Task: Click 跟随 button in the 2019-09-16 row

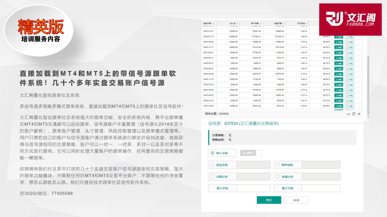Action: [x=339, y=69]
